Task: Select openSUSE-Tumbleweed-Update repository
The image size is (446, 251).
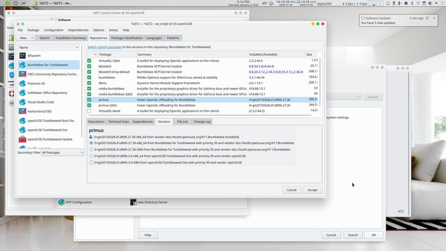Action: pyautogui.click(x=49, y=139)
